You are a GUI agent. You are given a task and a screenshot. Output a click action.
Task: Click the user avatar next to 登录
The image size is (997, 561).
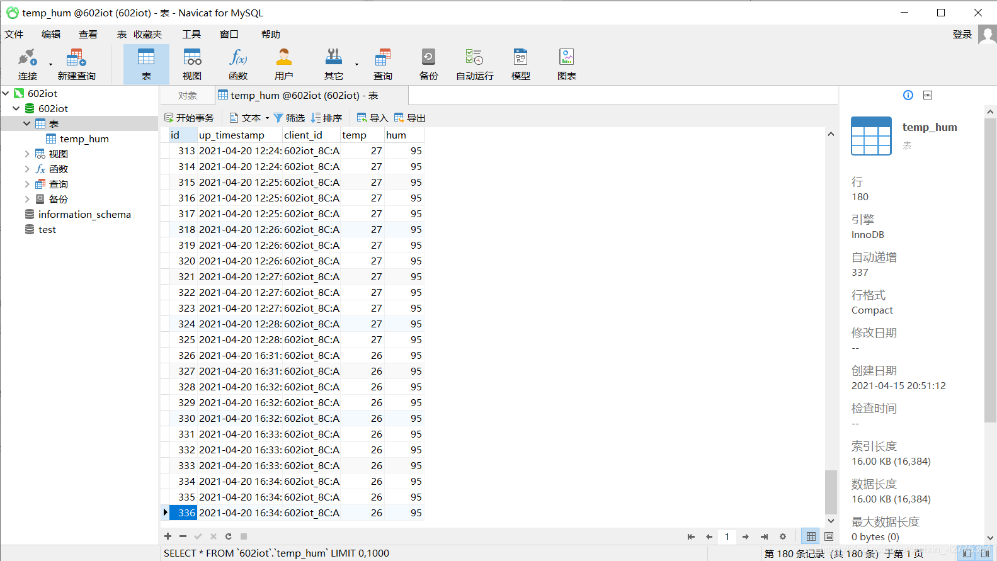988,34
